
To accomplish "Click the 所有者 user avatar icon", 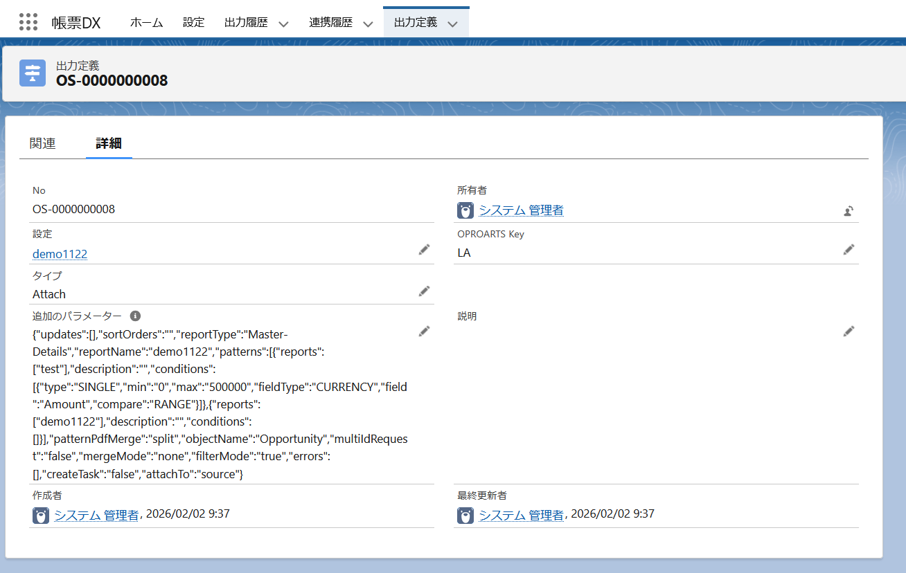I will pos(465,210).
